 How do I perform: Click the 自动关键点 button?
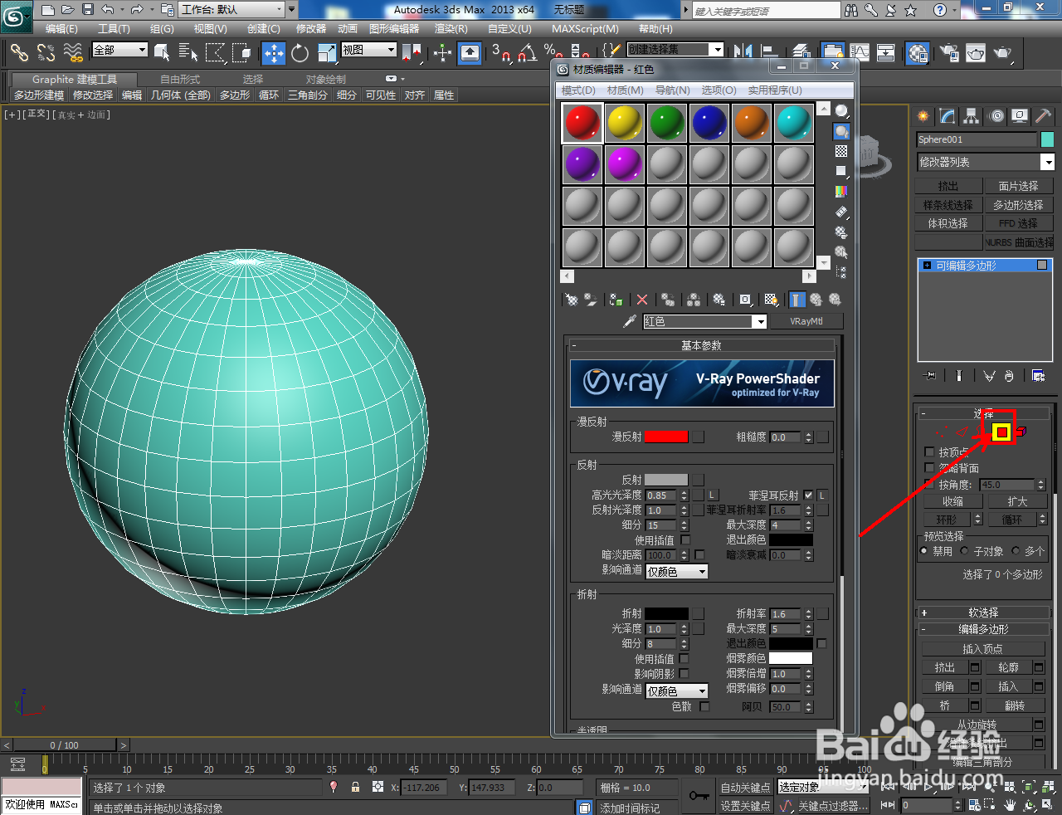click(745, 788)
